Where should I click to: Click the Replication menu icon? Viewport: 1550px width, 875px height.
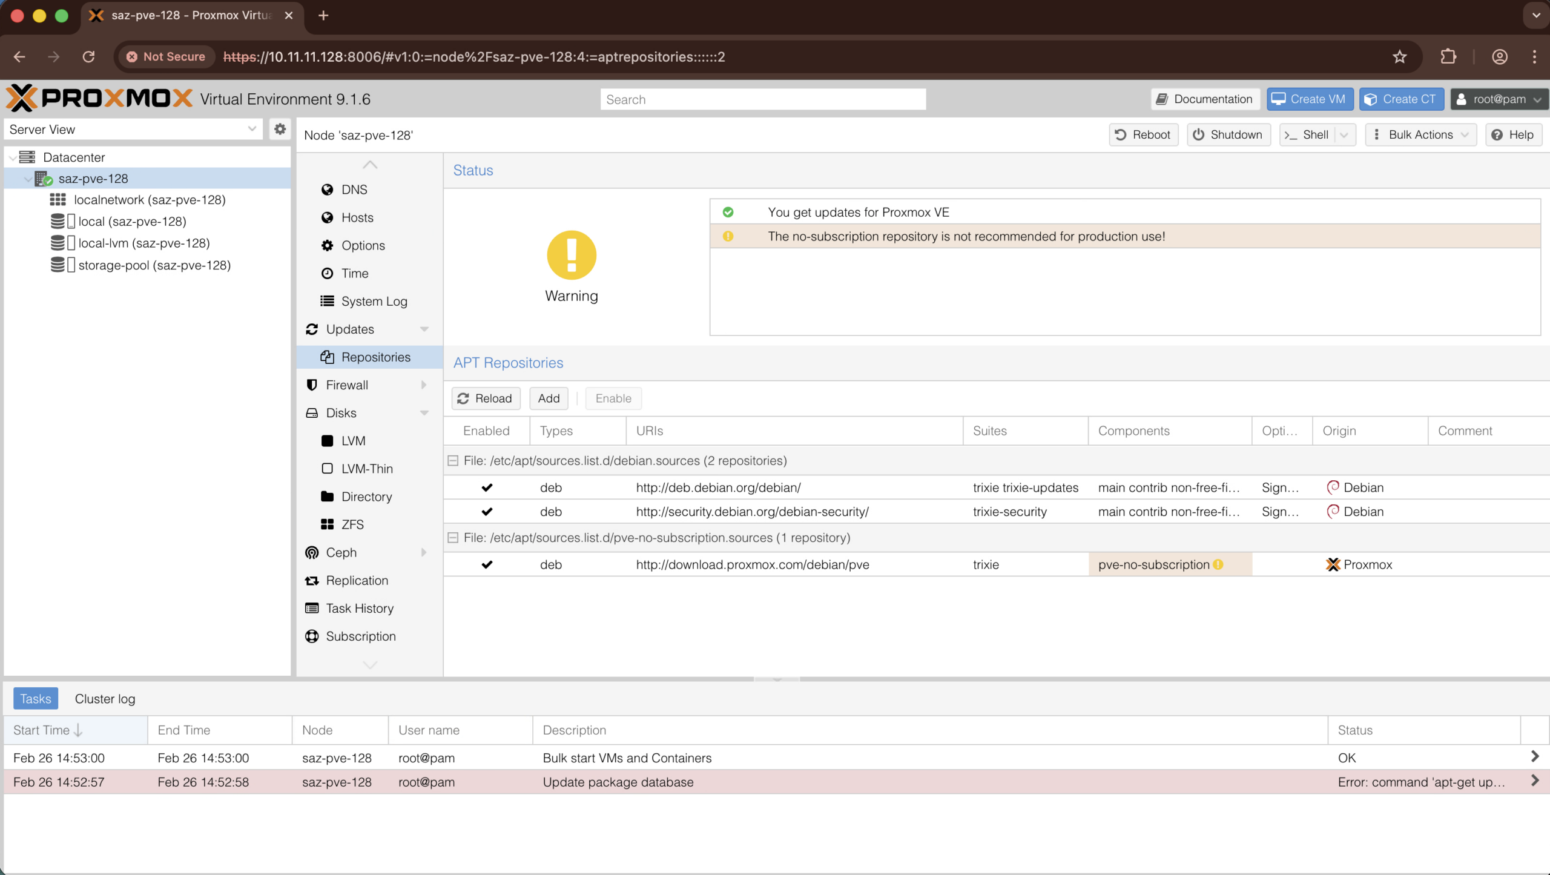(x=312, y=581)
